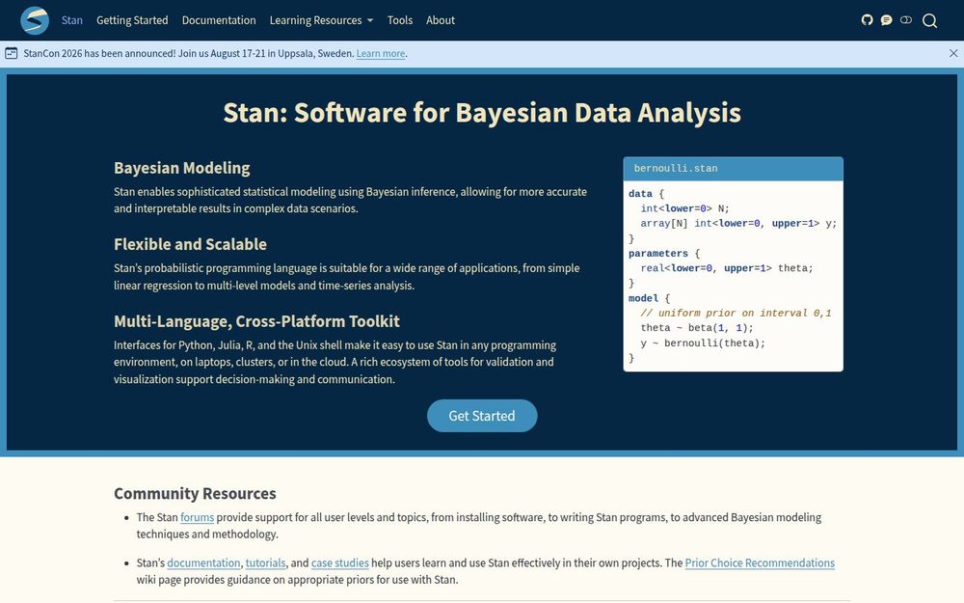Dismiss the StanCon announcement banner
964x603 pixels.
953,53
